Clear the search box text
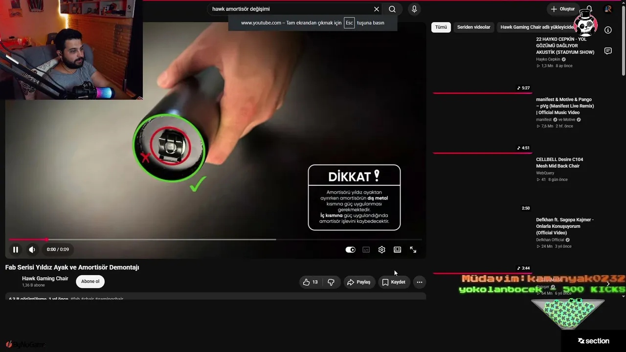The image size is (626, 352). [377, 9]
